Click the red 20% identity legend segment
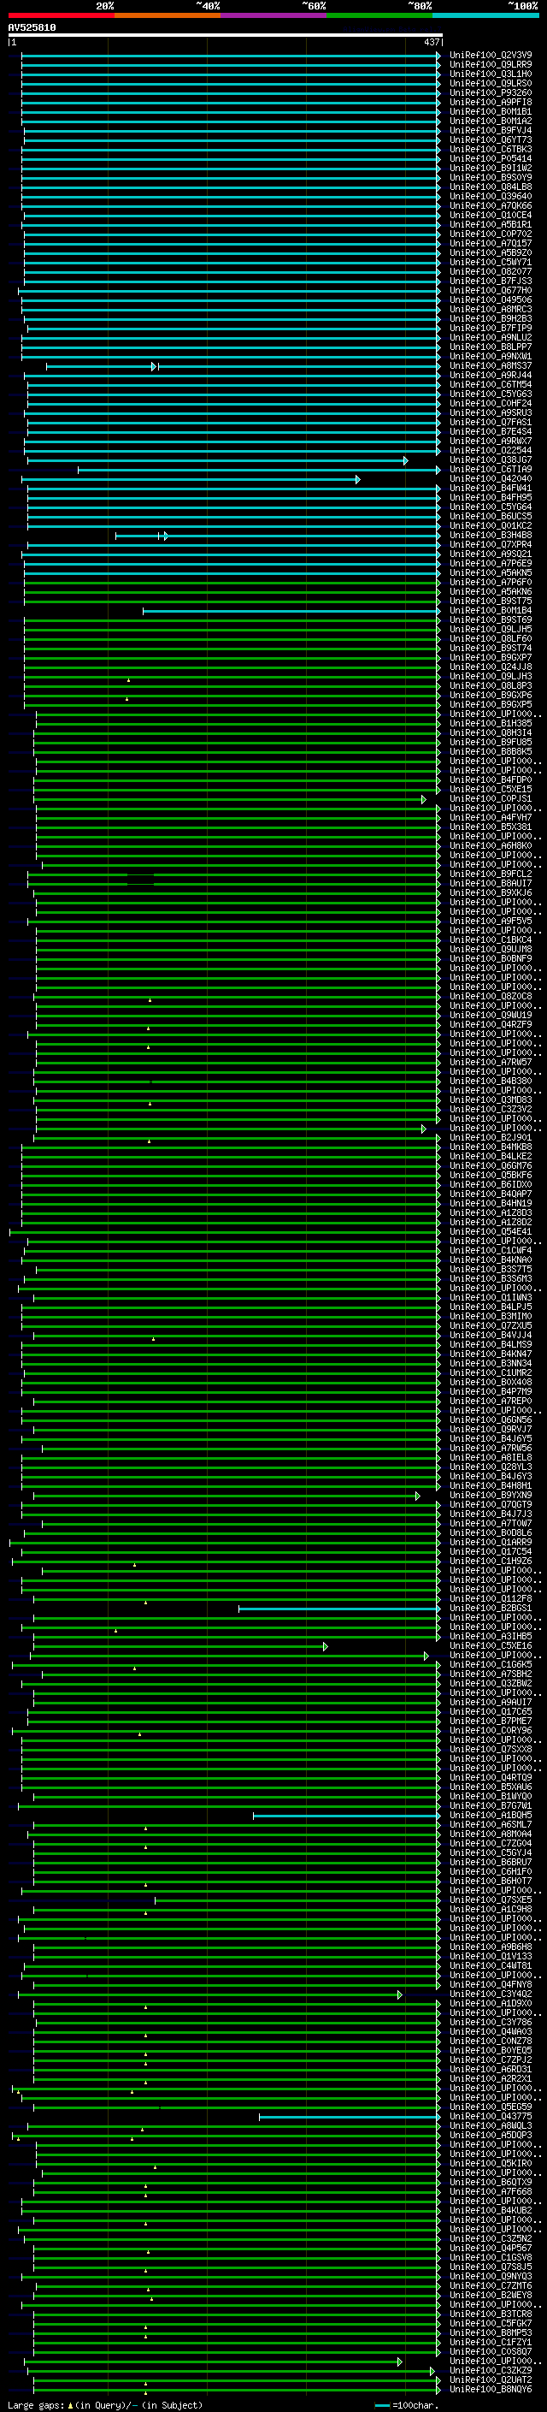547x2412 pixels. [x=62, y=15]
